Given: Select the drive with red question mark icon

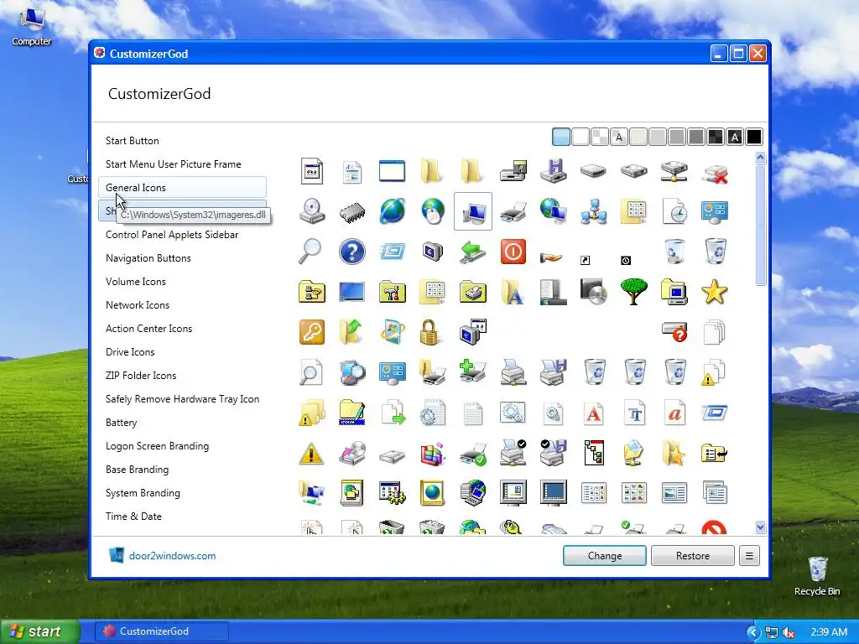Looking at the screenshot, I should coord(674,332).
